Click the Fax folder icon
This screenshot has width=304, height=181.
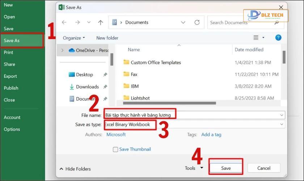click(x=126, y=74)
